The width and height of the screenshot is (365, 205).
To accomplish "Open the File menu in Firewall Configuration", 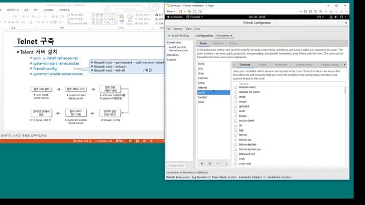I will coord(168,29).
